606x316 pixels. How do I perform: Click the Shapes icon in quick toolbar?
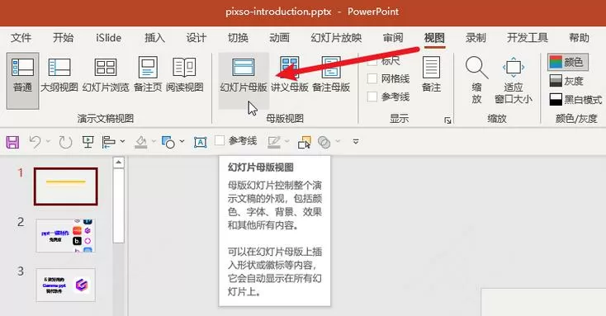point(168,142)
